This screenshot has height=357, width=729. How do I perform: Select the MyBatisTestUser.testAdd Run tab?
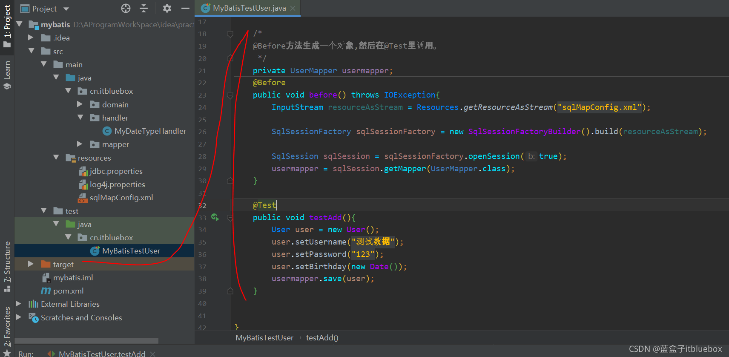102,354
